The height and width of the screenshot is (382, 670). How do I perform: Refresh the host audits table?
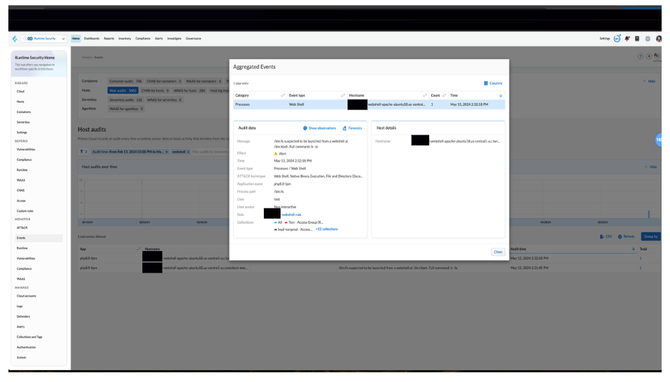[626, 236]
